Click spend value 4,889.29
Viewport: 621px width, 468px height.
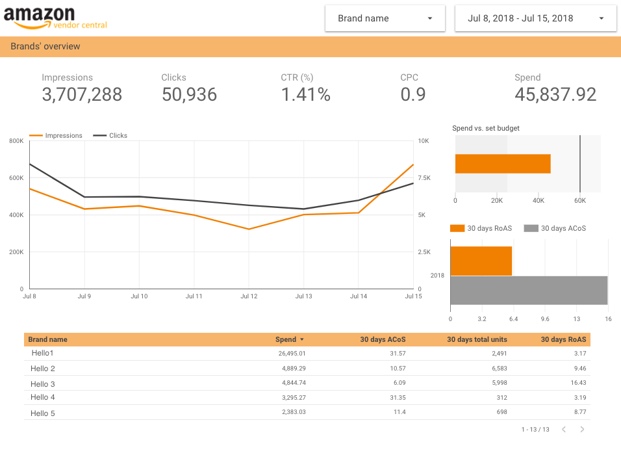click(294, 369)
